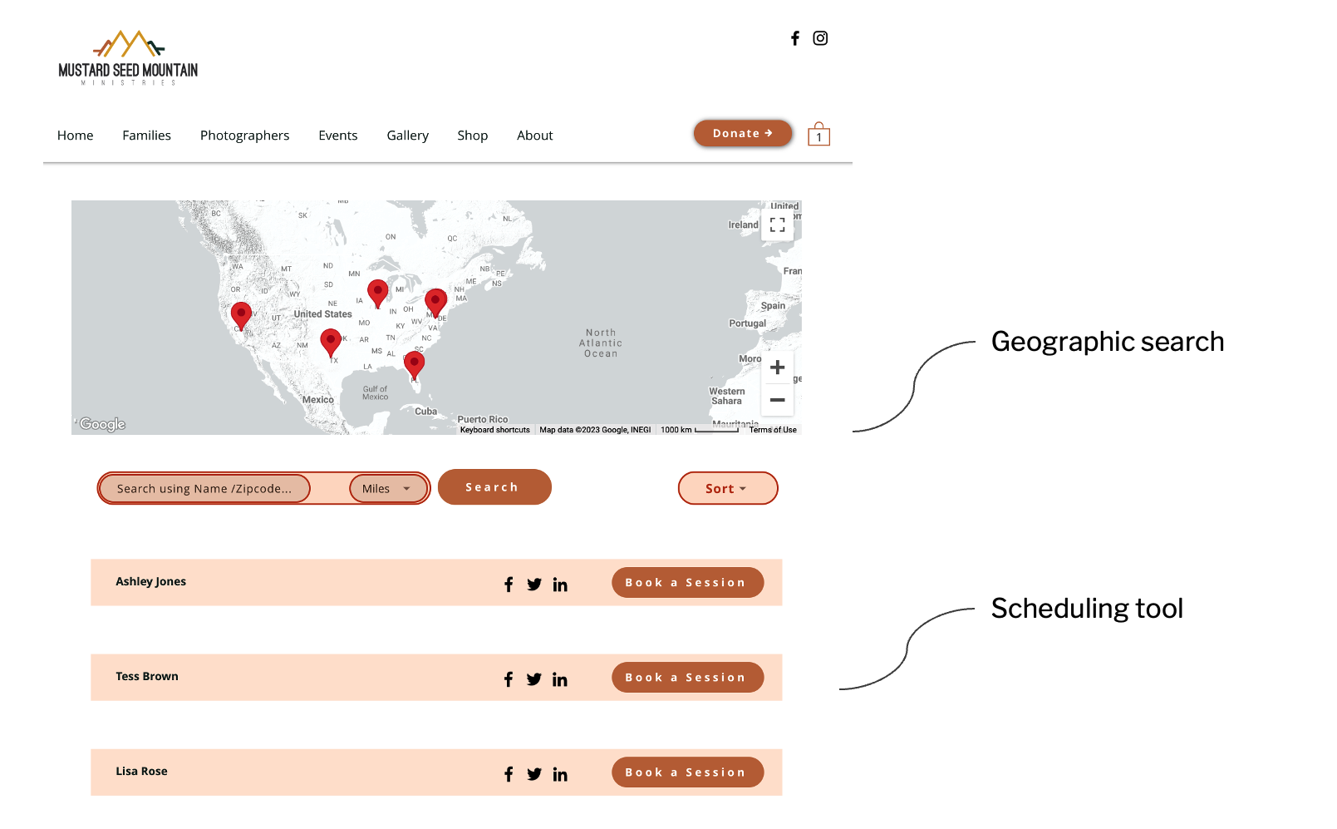Open Ashley Jones's Twitter profile
Image resolution: width=1337 pixels, height=829 pixels.
[534, 585]
